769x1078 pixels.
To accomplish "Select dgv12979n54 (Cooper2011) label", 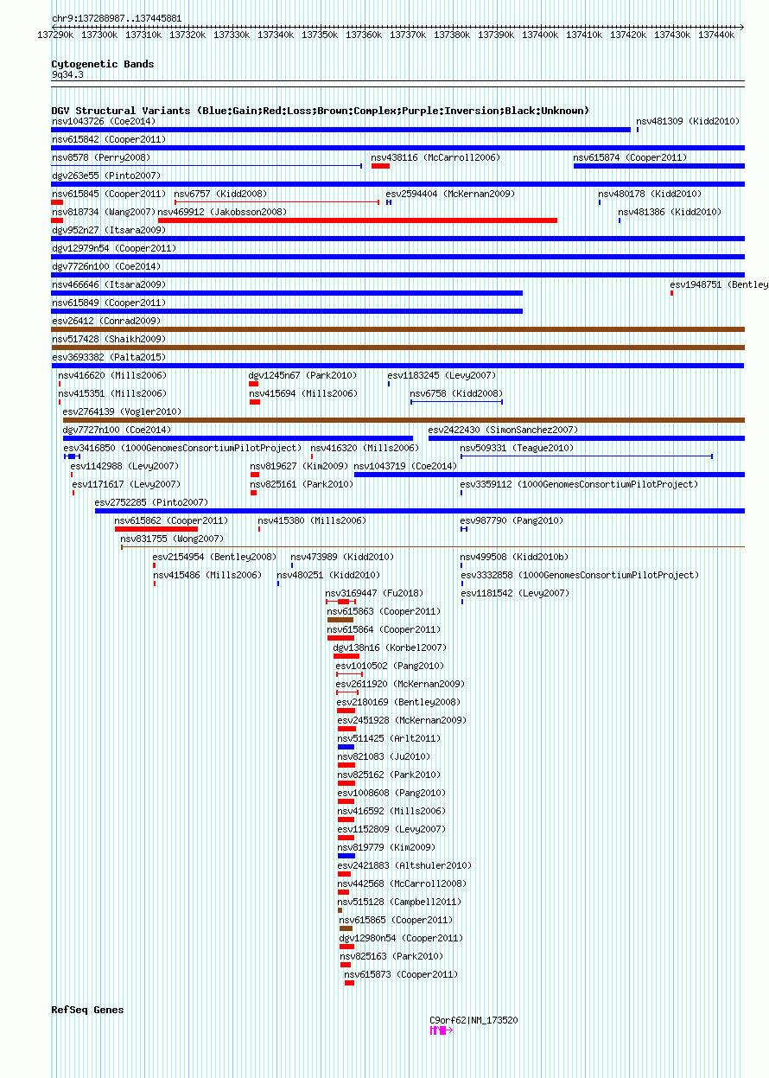I will pyautogui.click(x=114, y=249).
